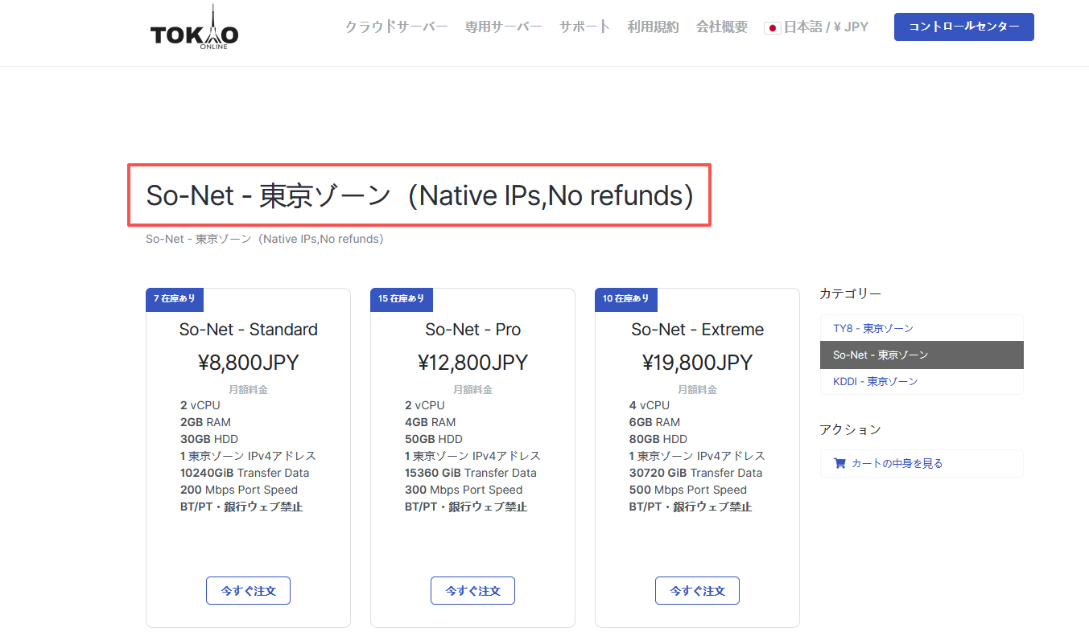
Task: Order the So-Net Pro plan
Action: coord(472,590)
